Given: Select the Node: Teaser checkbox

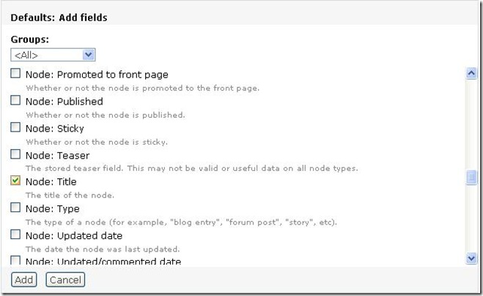Looking at the screenshot, I should tap(15, 155).
